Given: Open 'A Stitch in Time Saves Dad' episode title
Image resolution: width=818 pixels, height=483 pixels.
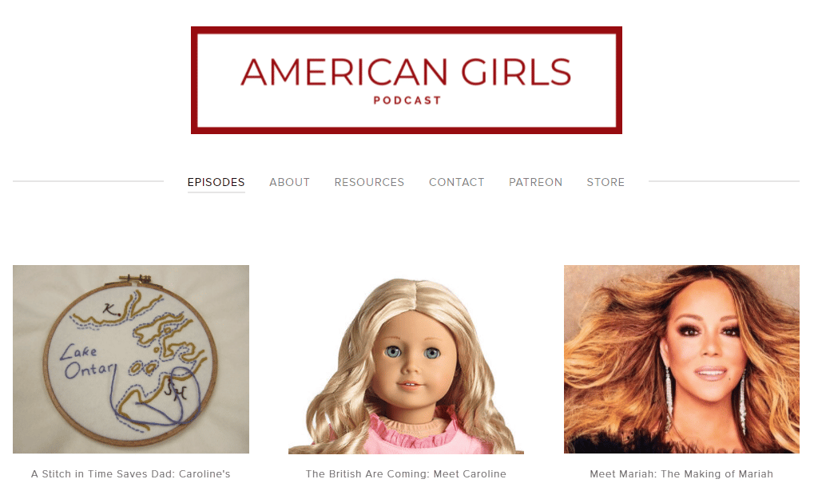Looking at the screenshot, I should (130, 473).
